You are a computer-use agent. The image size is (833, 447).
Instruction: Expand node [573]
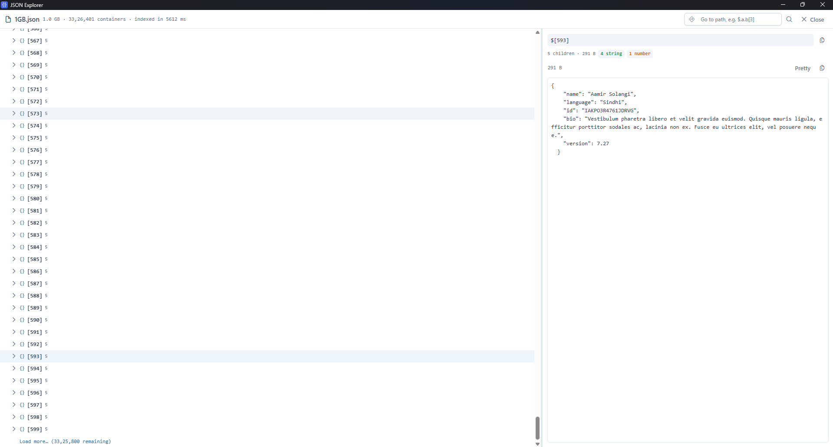14,113
